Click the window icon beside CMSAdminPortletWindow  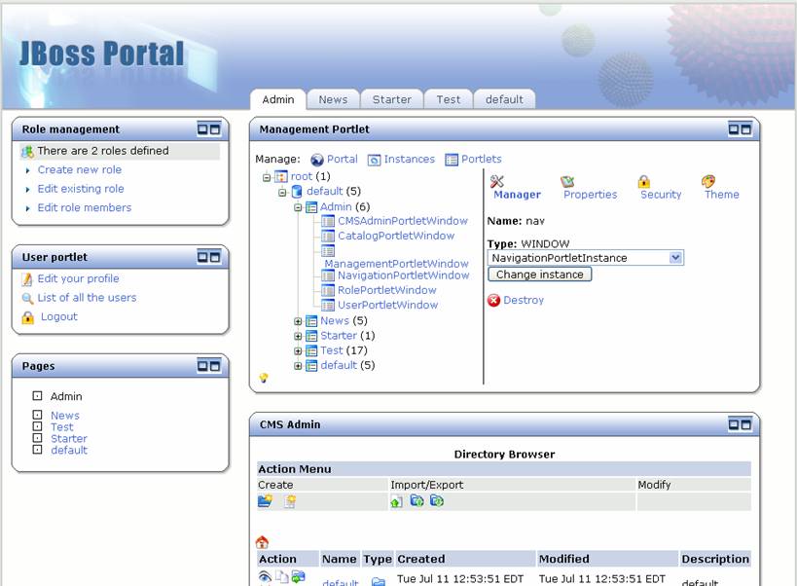[x=328, y=221]
